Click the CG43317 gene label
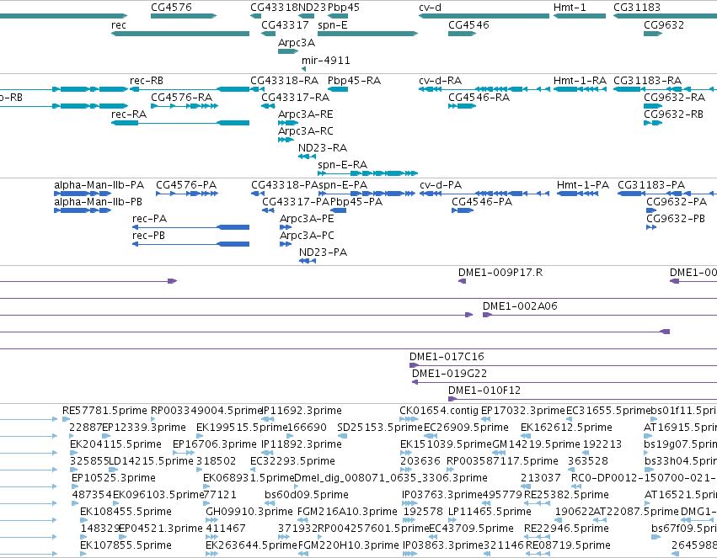This screenshot has height=558, width=717. point(285,25)
